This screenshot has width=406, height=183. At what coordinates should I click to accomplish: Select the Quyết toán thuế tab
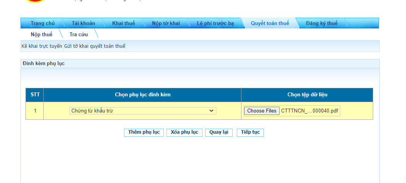pos(270,23)
